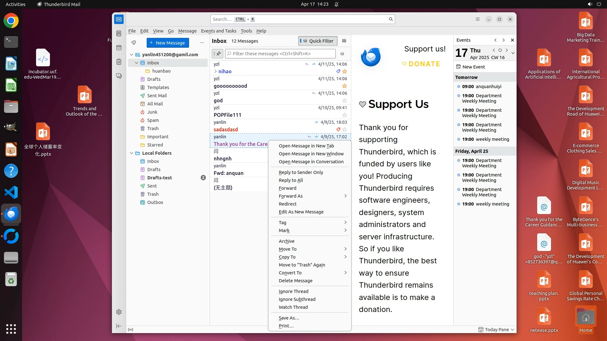Click the Filter these messages field
607x341 pixels.
point(280,54)
